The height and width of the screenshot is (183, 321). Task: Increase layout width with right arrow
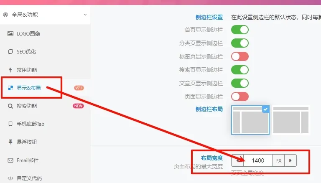290,160
